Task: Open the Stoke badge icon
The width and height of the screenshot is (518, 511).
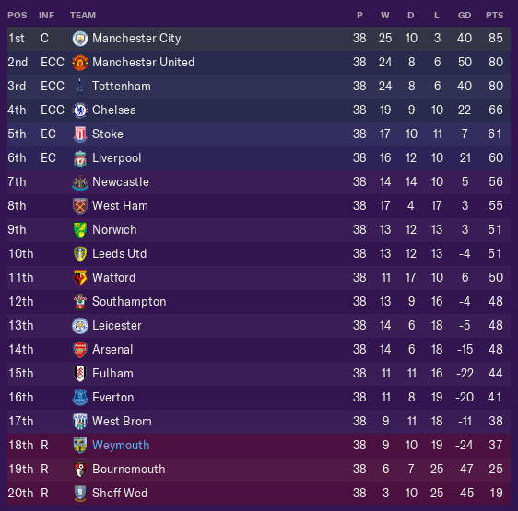Action: pyautogui.click(x=80, y=134)
